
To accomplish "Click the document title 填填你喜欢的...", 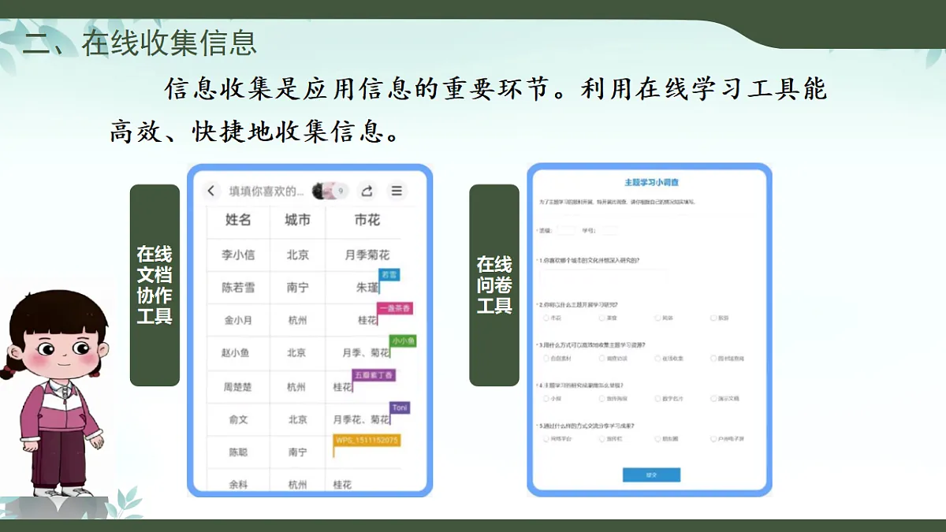I will tap(266, 191).
